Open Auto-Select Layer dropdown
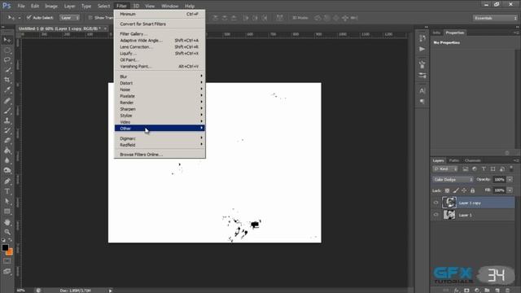 70,18
